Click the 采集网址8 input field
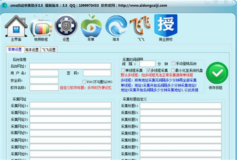Screen dimensions: 237x160 click(70, 154)
